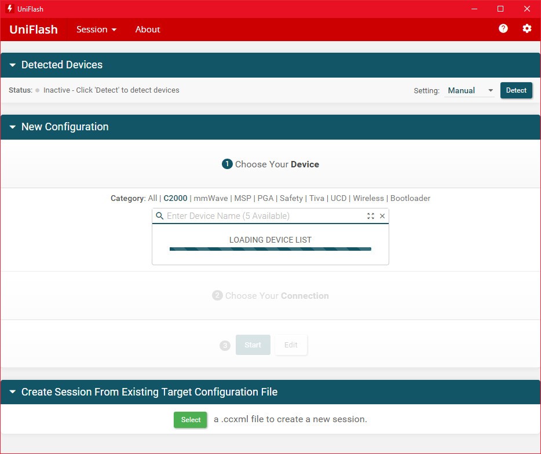Click the Inactive status message text
Viewport: 541px width, 454px height.
coord(111,90)
